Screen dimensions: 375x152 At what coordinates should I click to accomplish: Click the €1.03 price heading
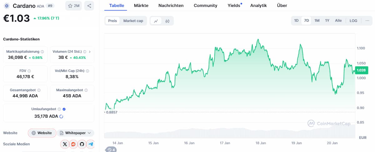tap(16, 18)
